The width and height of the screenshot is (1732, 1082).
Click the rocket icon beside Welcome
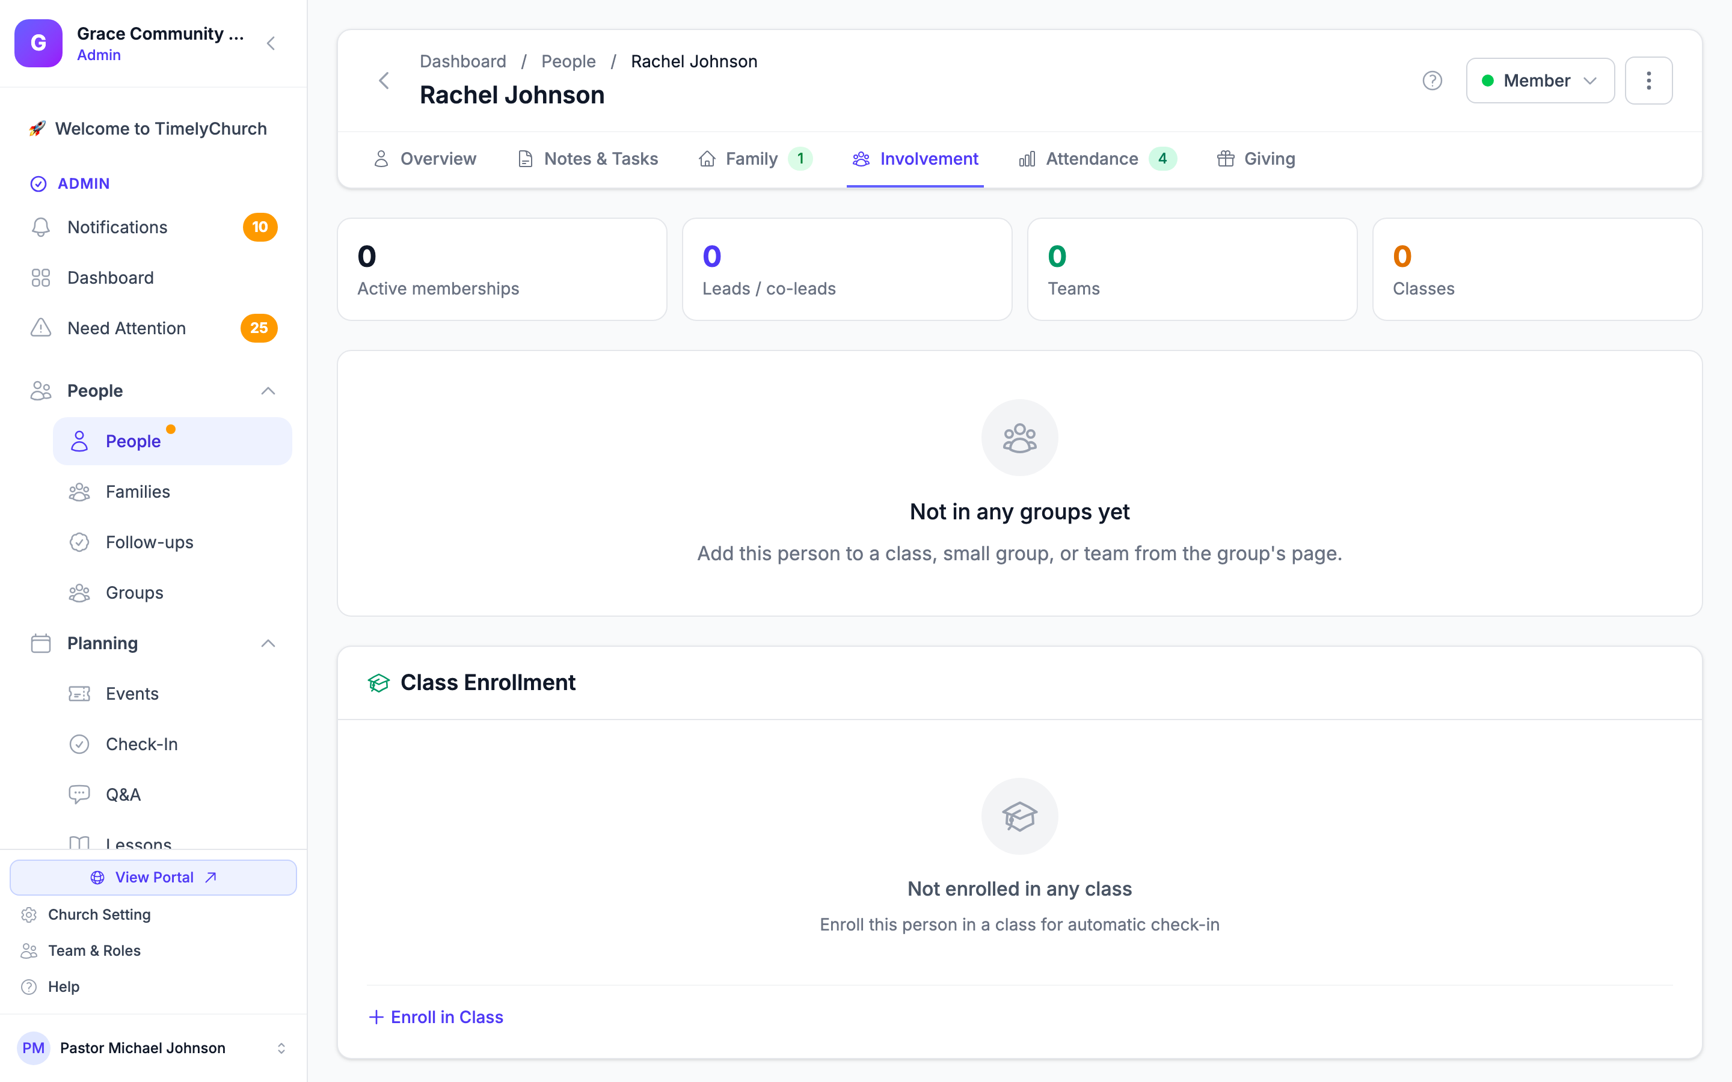pyautogui.click(x=37, y=129)
